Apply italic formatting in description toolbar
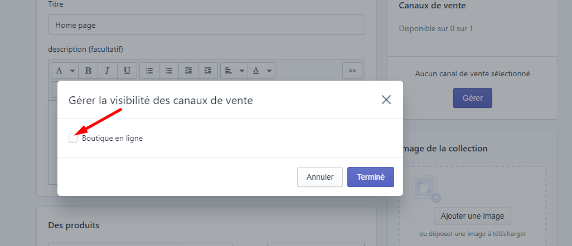572x246 pixels. coord(107,71)
